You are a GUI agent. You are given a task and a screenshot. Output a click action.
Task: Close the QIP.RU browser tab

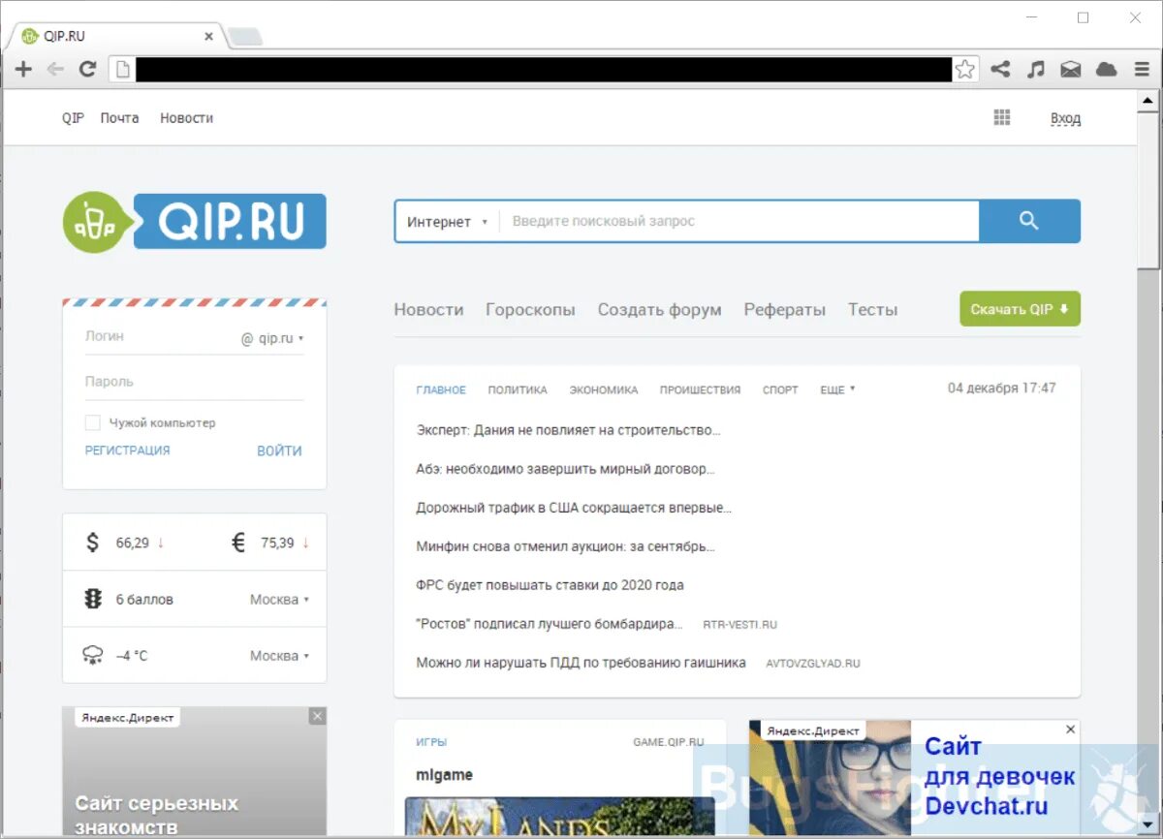point(208,36)
